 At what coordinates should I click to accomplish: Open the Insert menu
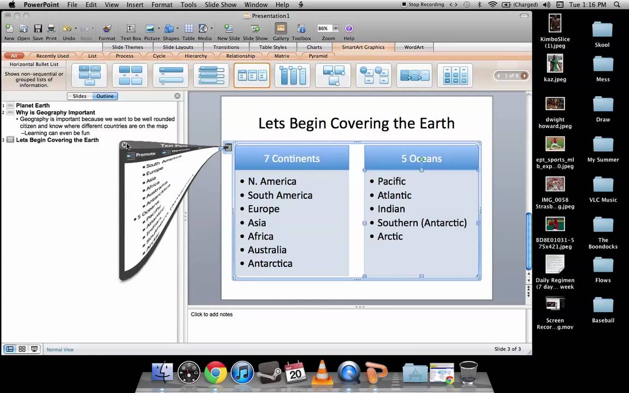[x=135, y=5]
